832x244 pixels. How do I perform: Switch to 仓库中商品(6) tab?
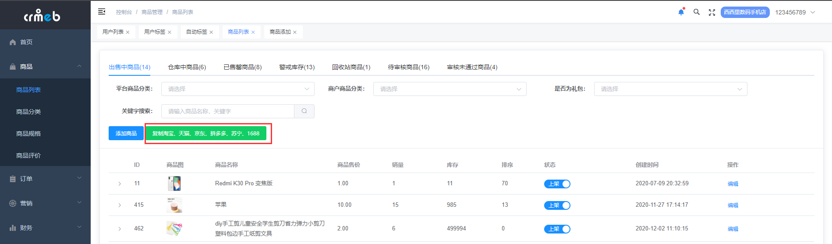click(x=187, y=67)
